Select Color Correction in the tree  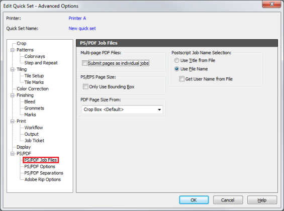(33, 89)
